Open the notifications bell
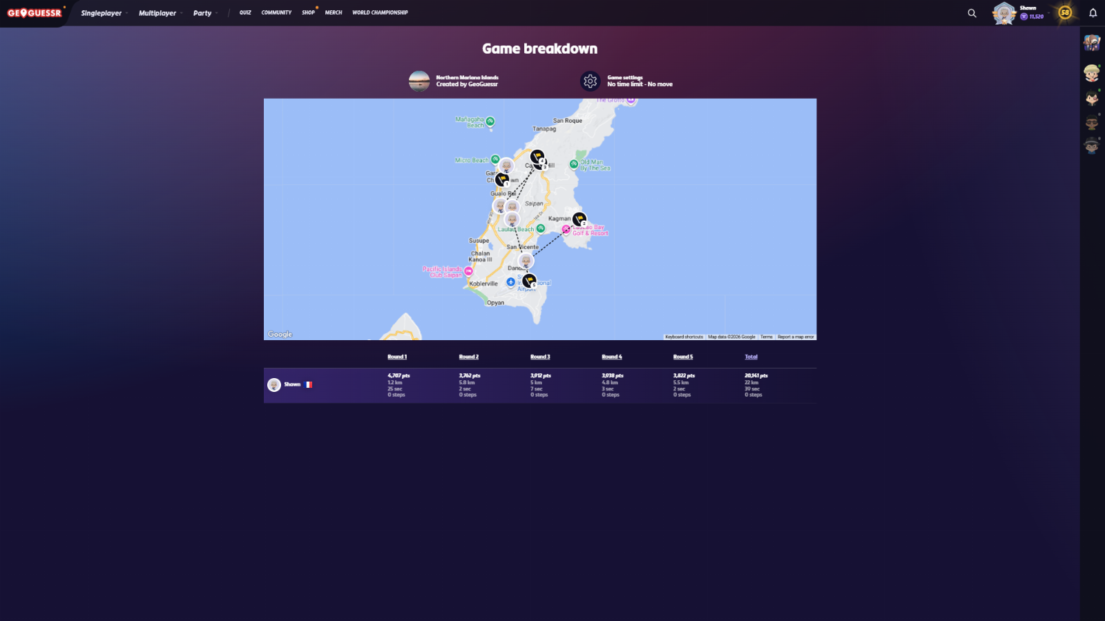Screen dimensions: 1105x621 1093,13
